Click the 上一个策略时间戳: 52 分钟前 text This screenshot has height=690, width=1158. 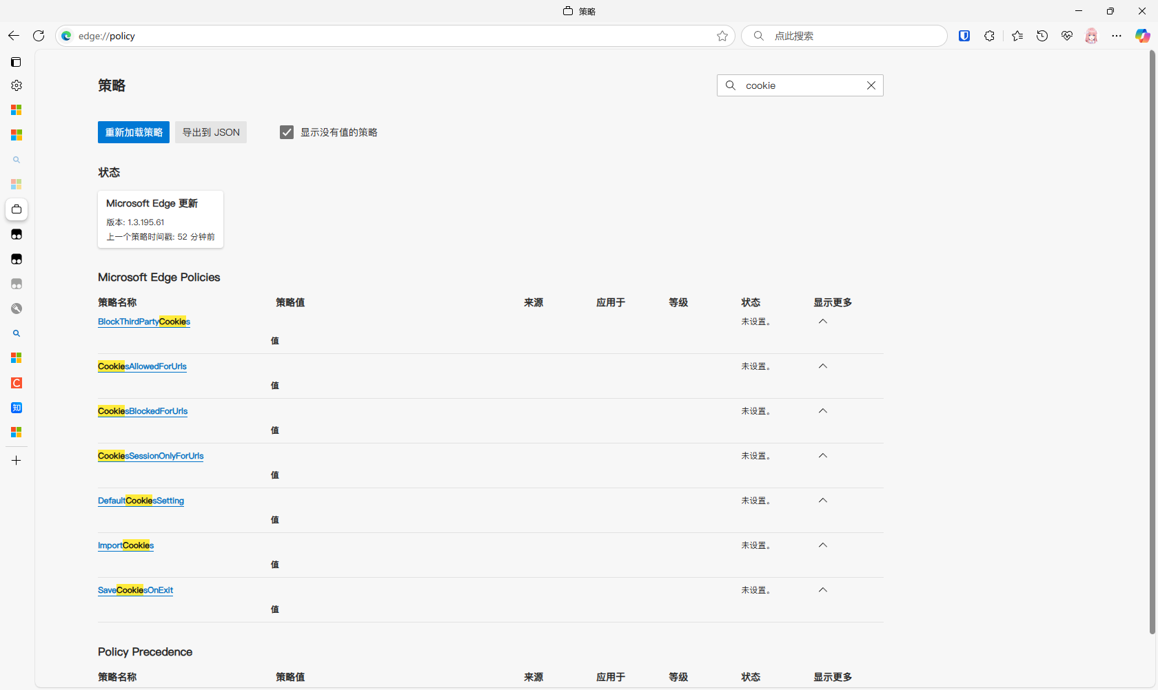pyautogui.click(x=161, y=237)
